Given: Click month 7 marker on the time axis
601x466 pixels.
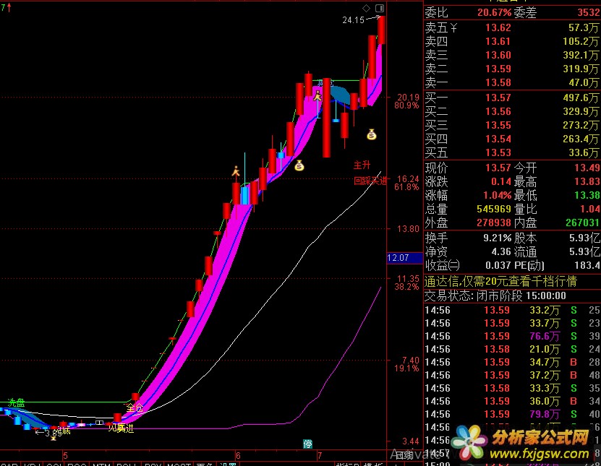Looking at the screenshot, I should pyautogui.click(x=320, y=456).
